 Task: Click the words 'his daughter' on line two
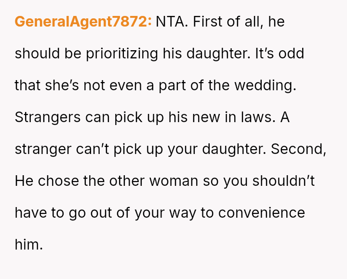point(206,54)
